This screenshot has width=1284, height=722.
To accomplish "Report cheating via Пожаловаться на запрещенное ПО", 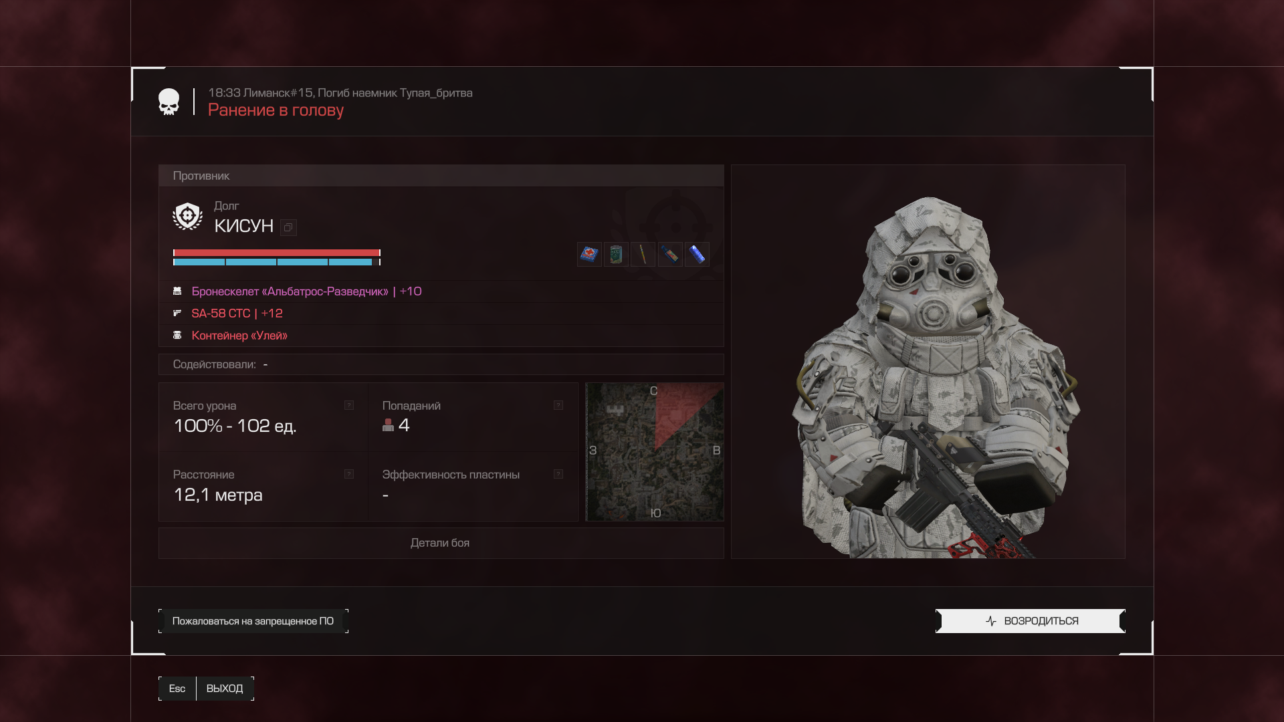I will pyautogui.click(x=253, y=621).
